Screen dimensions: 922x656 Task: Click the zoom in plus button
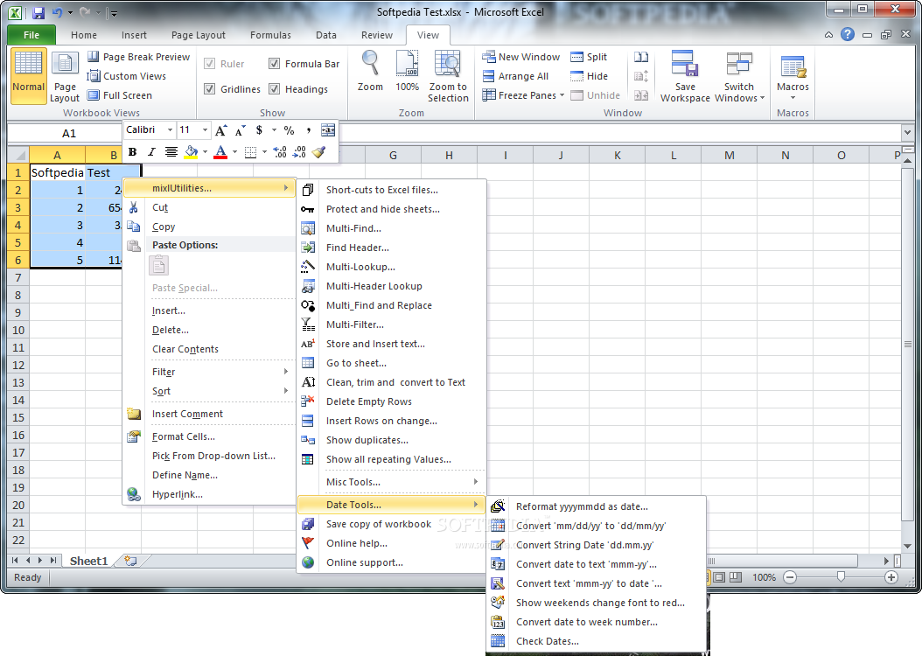[x=891, y=577]
